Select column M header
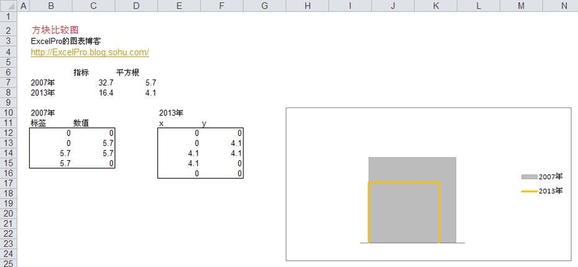The width and height of the screenshot is (578, 267). pyautogui.click(x=521, y=6)
